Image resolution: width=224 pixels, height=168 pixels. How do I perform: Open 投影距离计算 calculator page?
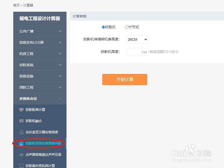coord(35,110)
